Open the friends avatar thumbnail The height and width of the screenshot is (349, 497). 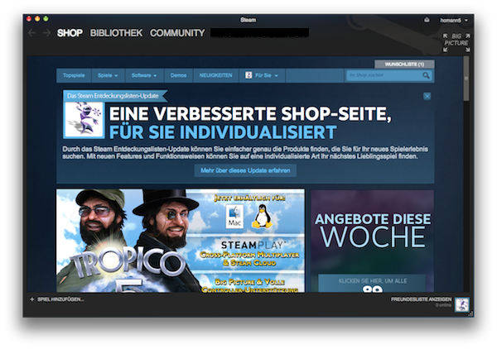tap(461, 304)
